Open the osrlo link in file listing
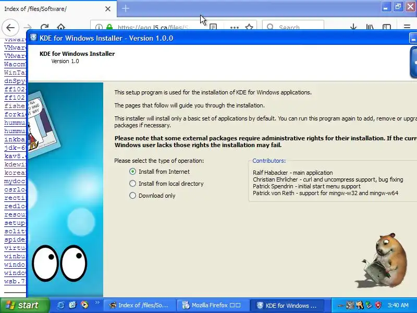This screenshot has height=313, width=417. click(15, 189)
